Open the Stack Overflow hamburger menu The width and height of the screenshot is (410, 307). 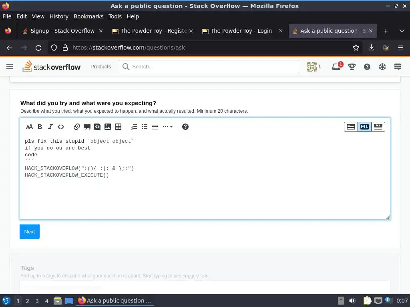tap(10, 67)
